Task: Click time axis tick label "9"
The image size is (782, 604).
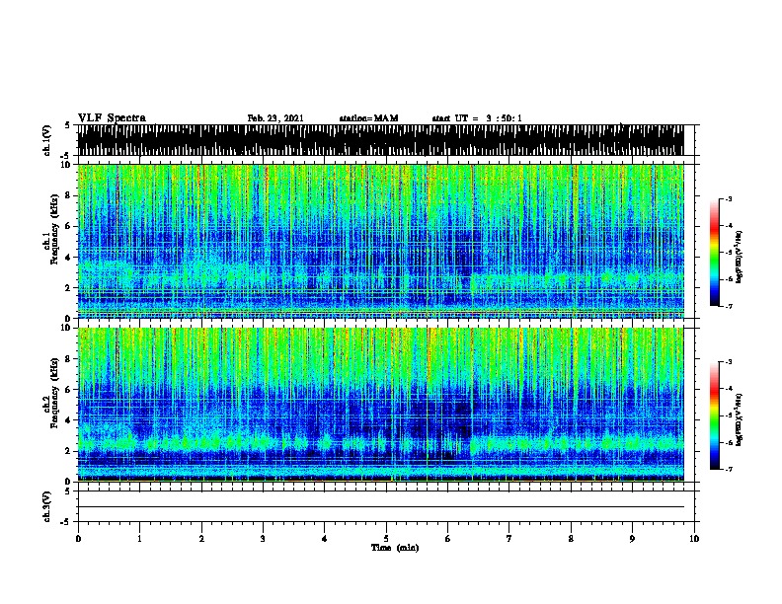Action: coord(632,539)
